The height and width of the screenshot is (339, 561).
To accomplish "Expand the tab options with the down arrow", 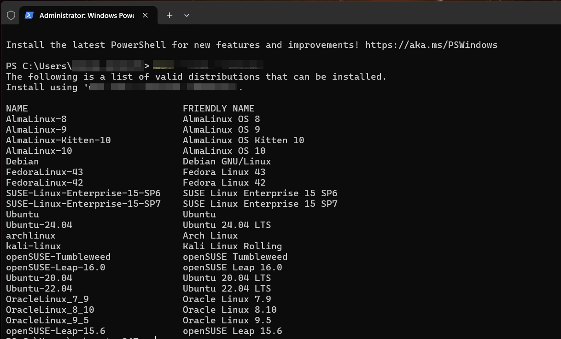I will pos(187,15).
